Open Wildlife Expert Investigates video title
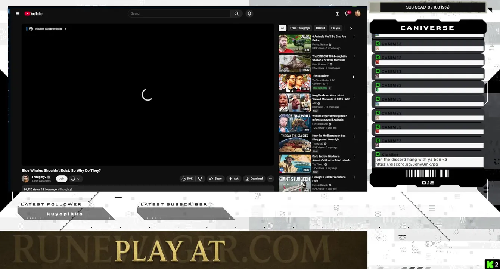 click(x=330, y=118)
